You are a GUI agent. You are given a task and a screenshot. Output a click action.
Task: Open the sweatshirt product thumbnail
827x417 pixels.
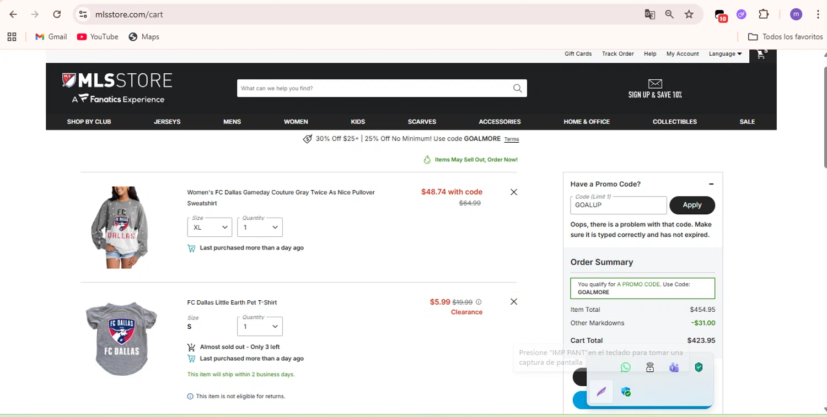[121, 227]
